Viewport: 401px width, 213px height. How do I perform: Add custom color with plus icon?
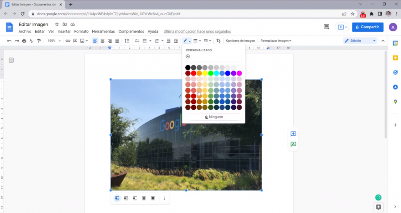(188, 57)
